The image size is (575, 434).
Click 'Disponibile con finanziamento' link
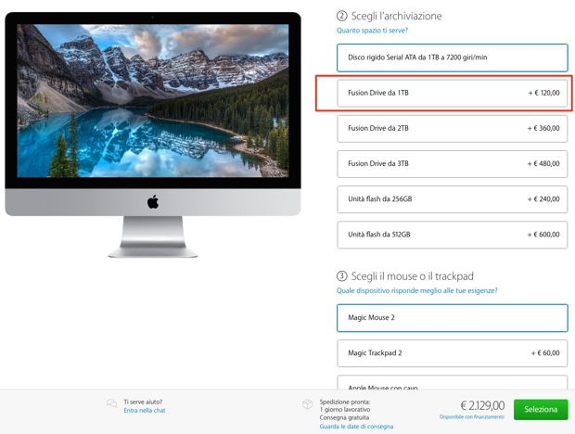(472, 417)
